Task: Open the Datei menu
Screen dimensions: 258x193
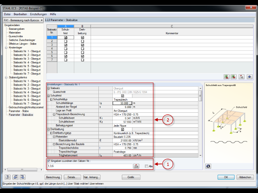Action: point(7,14)
